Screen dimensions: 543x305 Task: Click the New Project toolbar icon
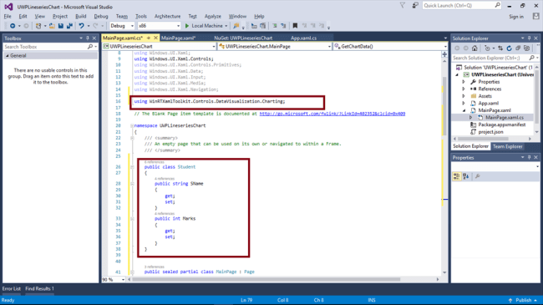point(38,26)
